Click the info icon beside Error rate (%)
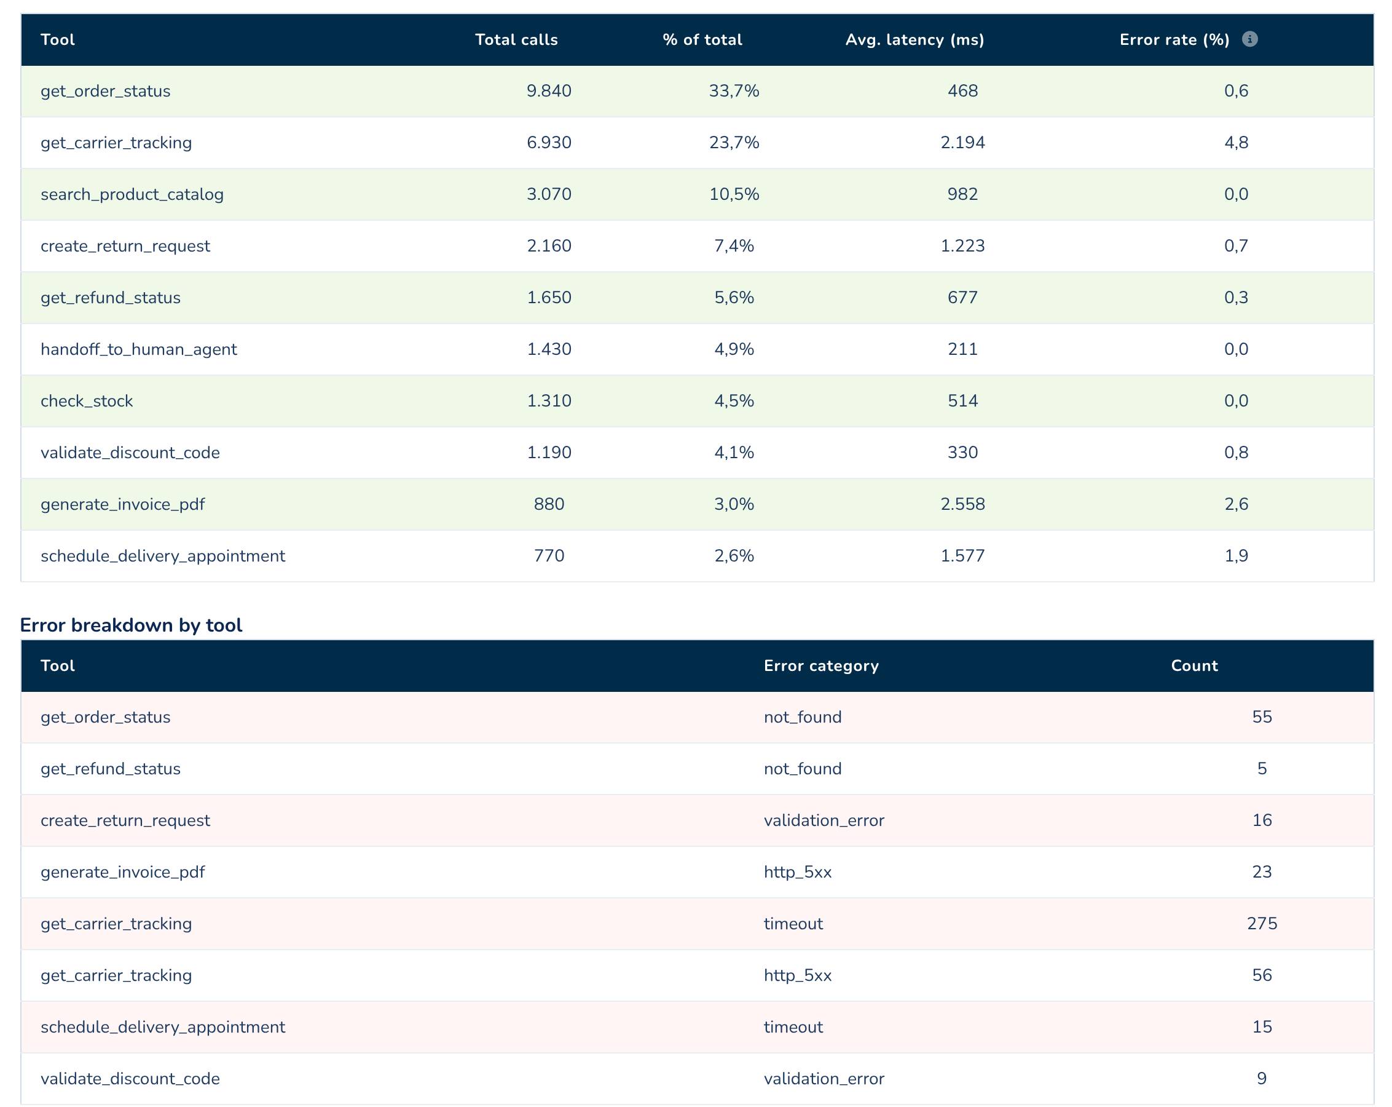 1249,39
